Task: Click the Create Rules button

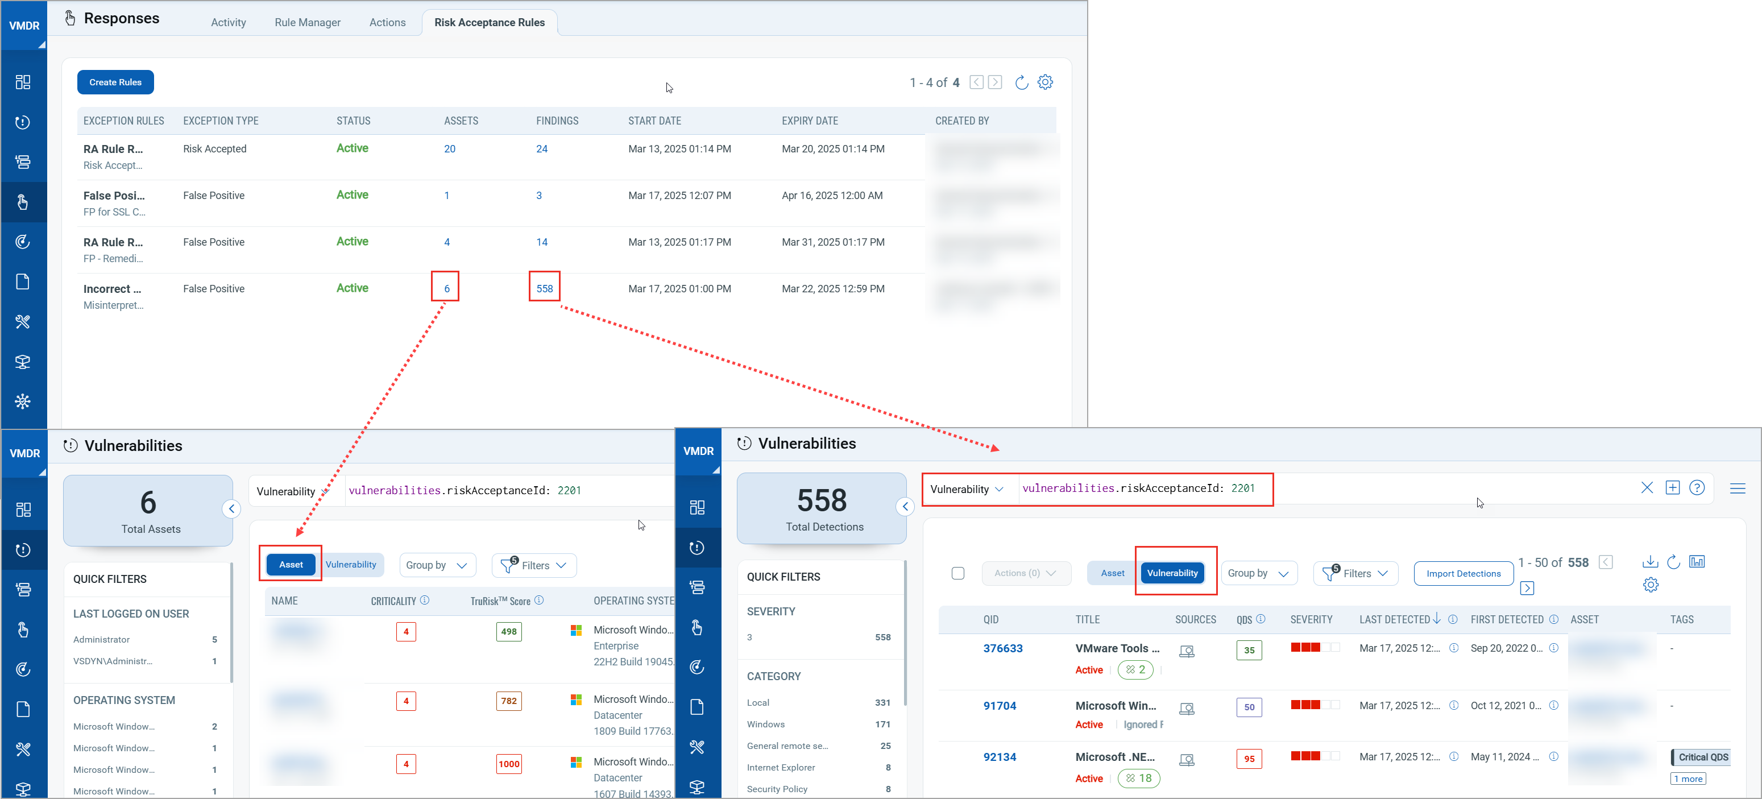Action: tap(115, 81)
